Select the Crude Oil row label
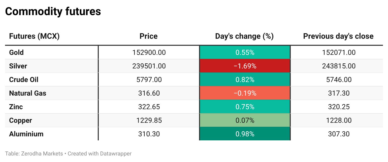This screenshot has height=162, width=388. coord(24,80)
